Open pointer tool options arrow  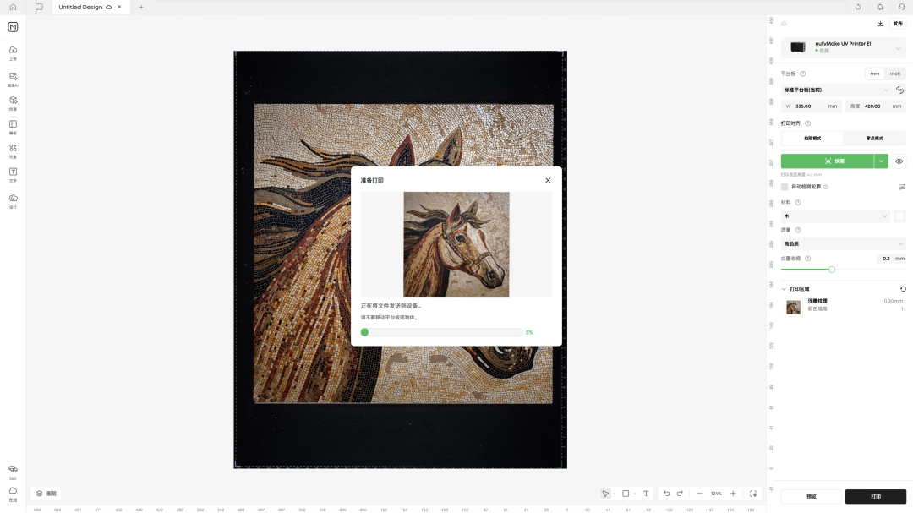pyautogui.click(x=615, y=494)
